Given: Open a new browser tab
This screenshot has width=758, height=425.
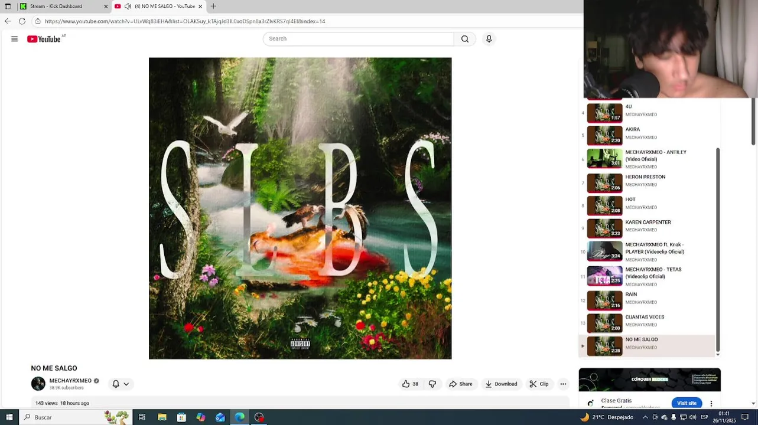Looking at the screenshot, I should tap(213, 6).
